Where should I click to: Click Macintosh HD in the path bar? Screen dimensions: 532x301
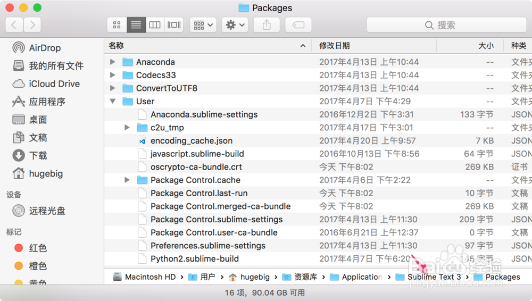point(145,277)
